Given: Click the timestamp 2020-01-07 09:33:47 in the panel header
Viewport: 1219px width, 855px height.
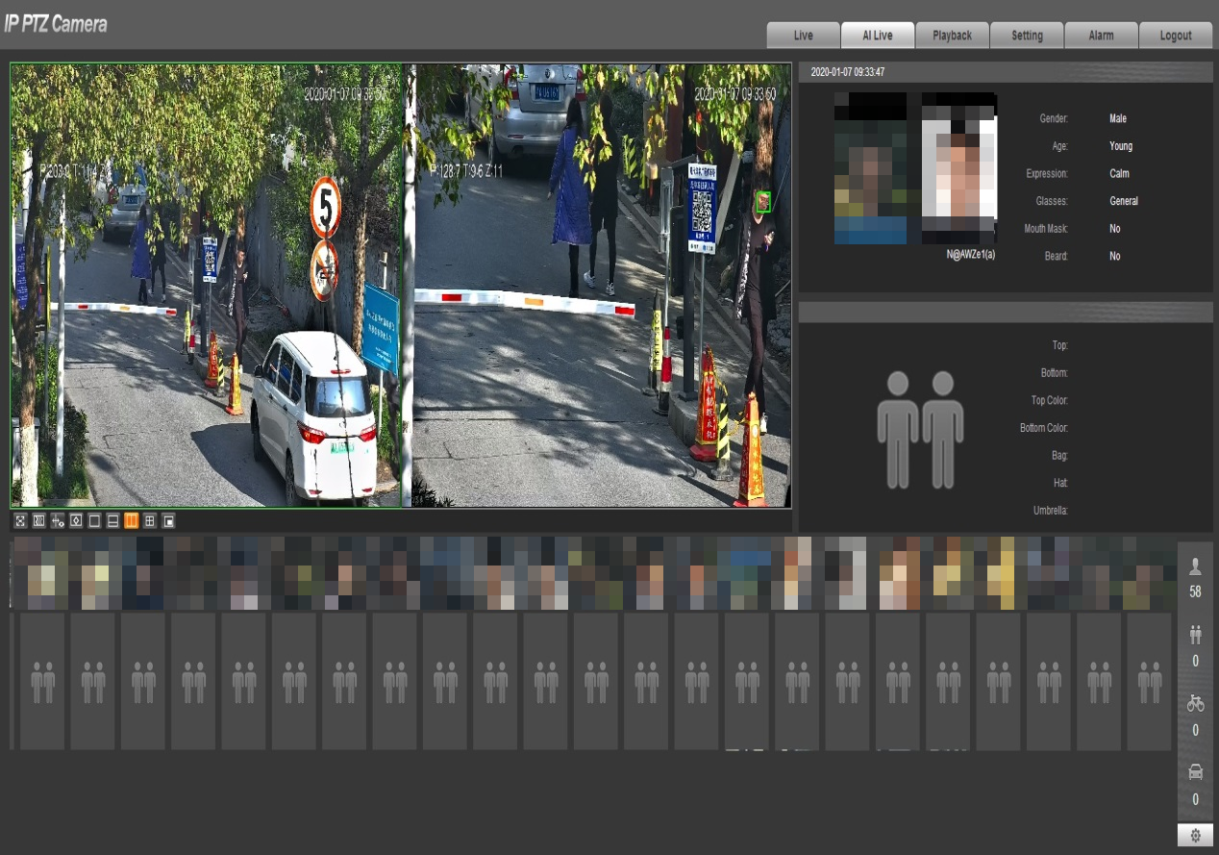Looking at the screenshot, I should coord(848,72).
